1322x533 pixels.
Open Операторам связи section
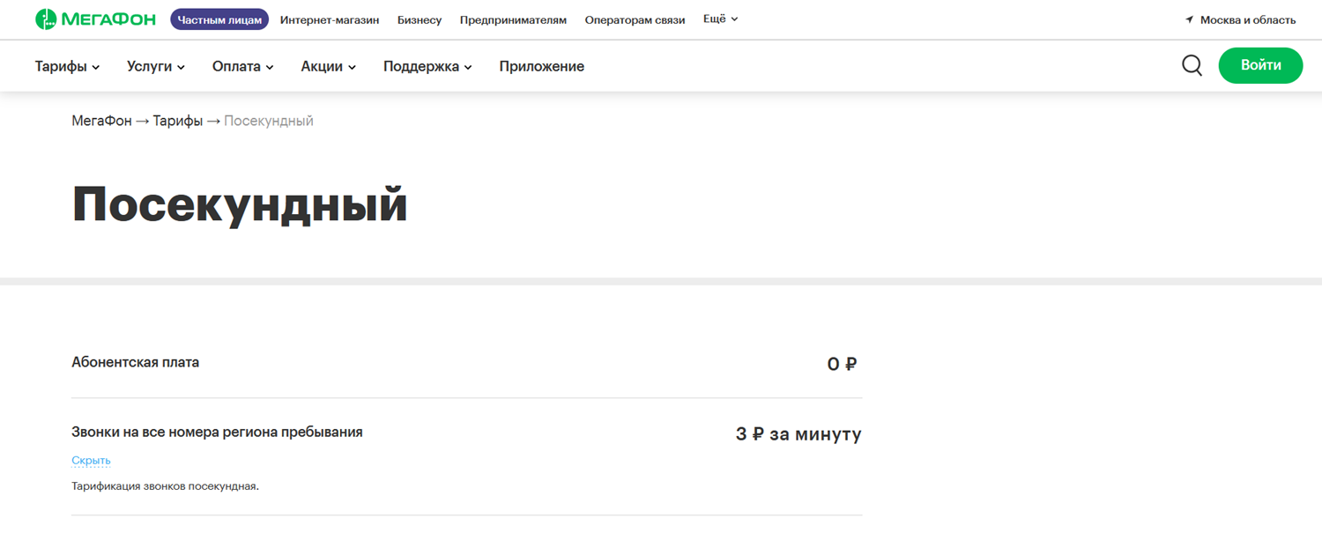click(635, 19)
